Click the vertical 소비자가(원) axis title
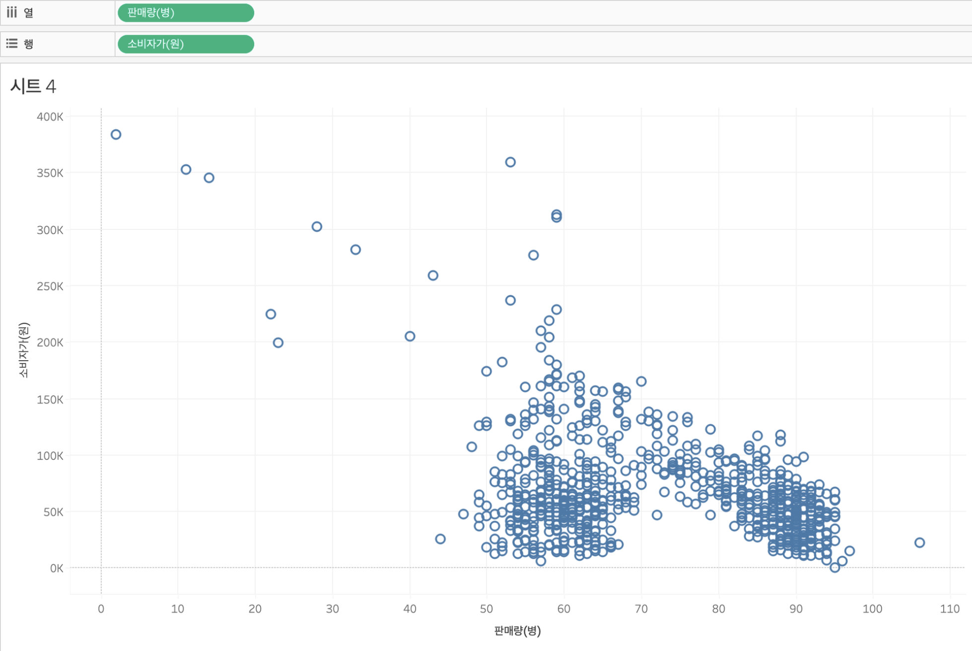 (x=23, y=350)
